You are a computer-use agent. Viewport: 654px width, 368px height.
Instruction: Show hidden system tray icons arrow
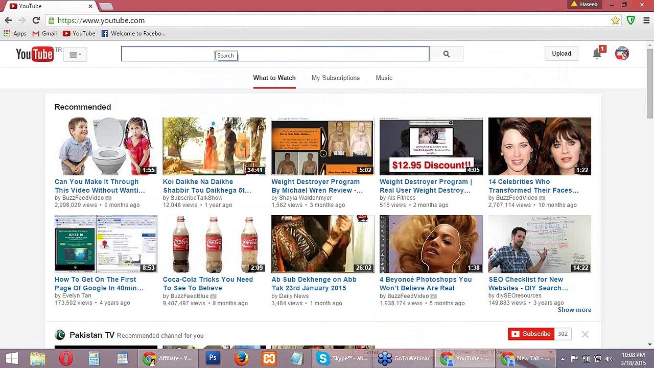click(x=563, y=359)
